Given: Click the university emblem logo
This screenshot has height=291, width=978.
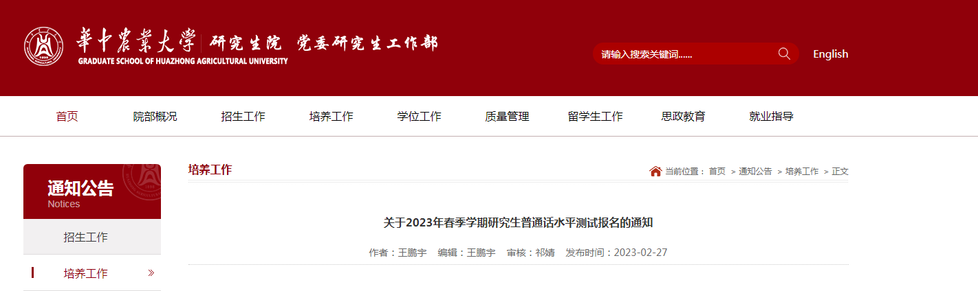Looking at the screenshot, I should click(x=43, y=47).
